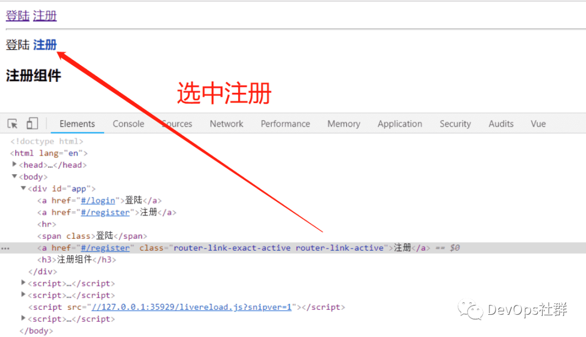
Task: Click the top purple 注册 link
Action: tap(45, 16)
